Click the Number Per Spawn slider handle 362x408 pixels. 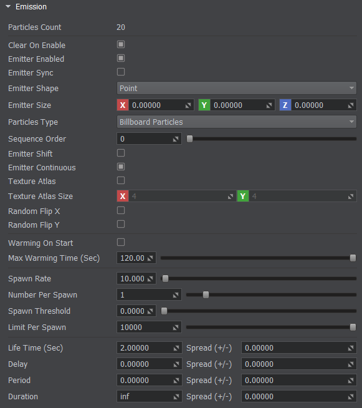click(x=206, y=295)
